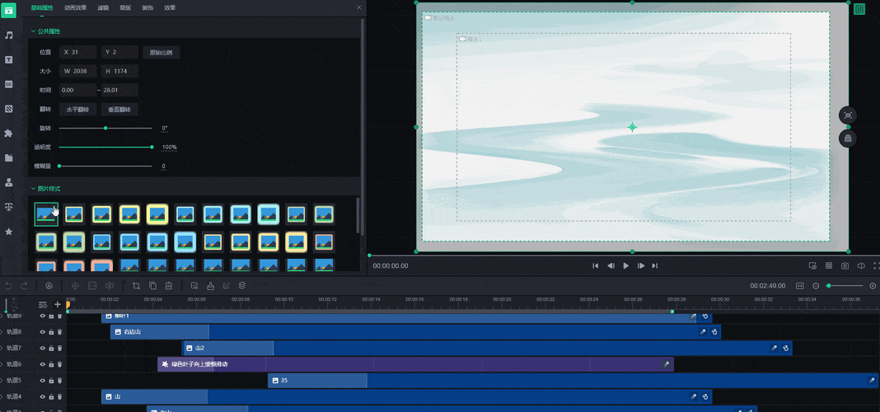Add a new track with plus icon

[57, 304]
